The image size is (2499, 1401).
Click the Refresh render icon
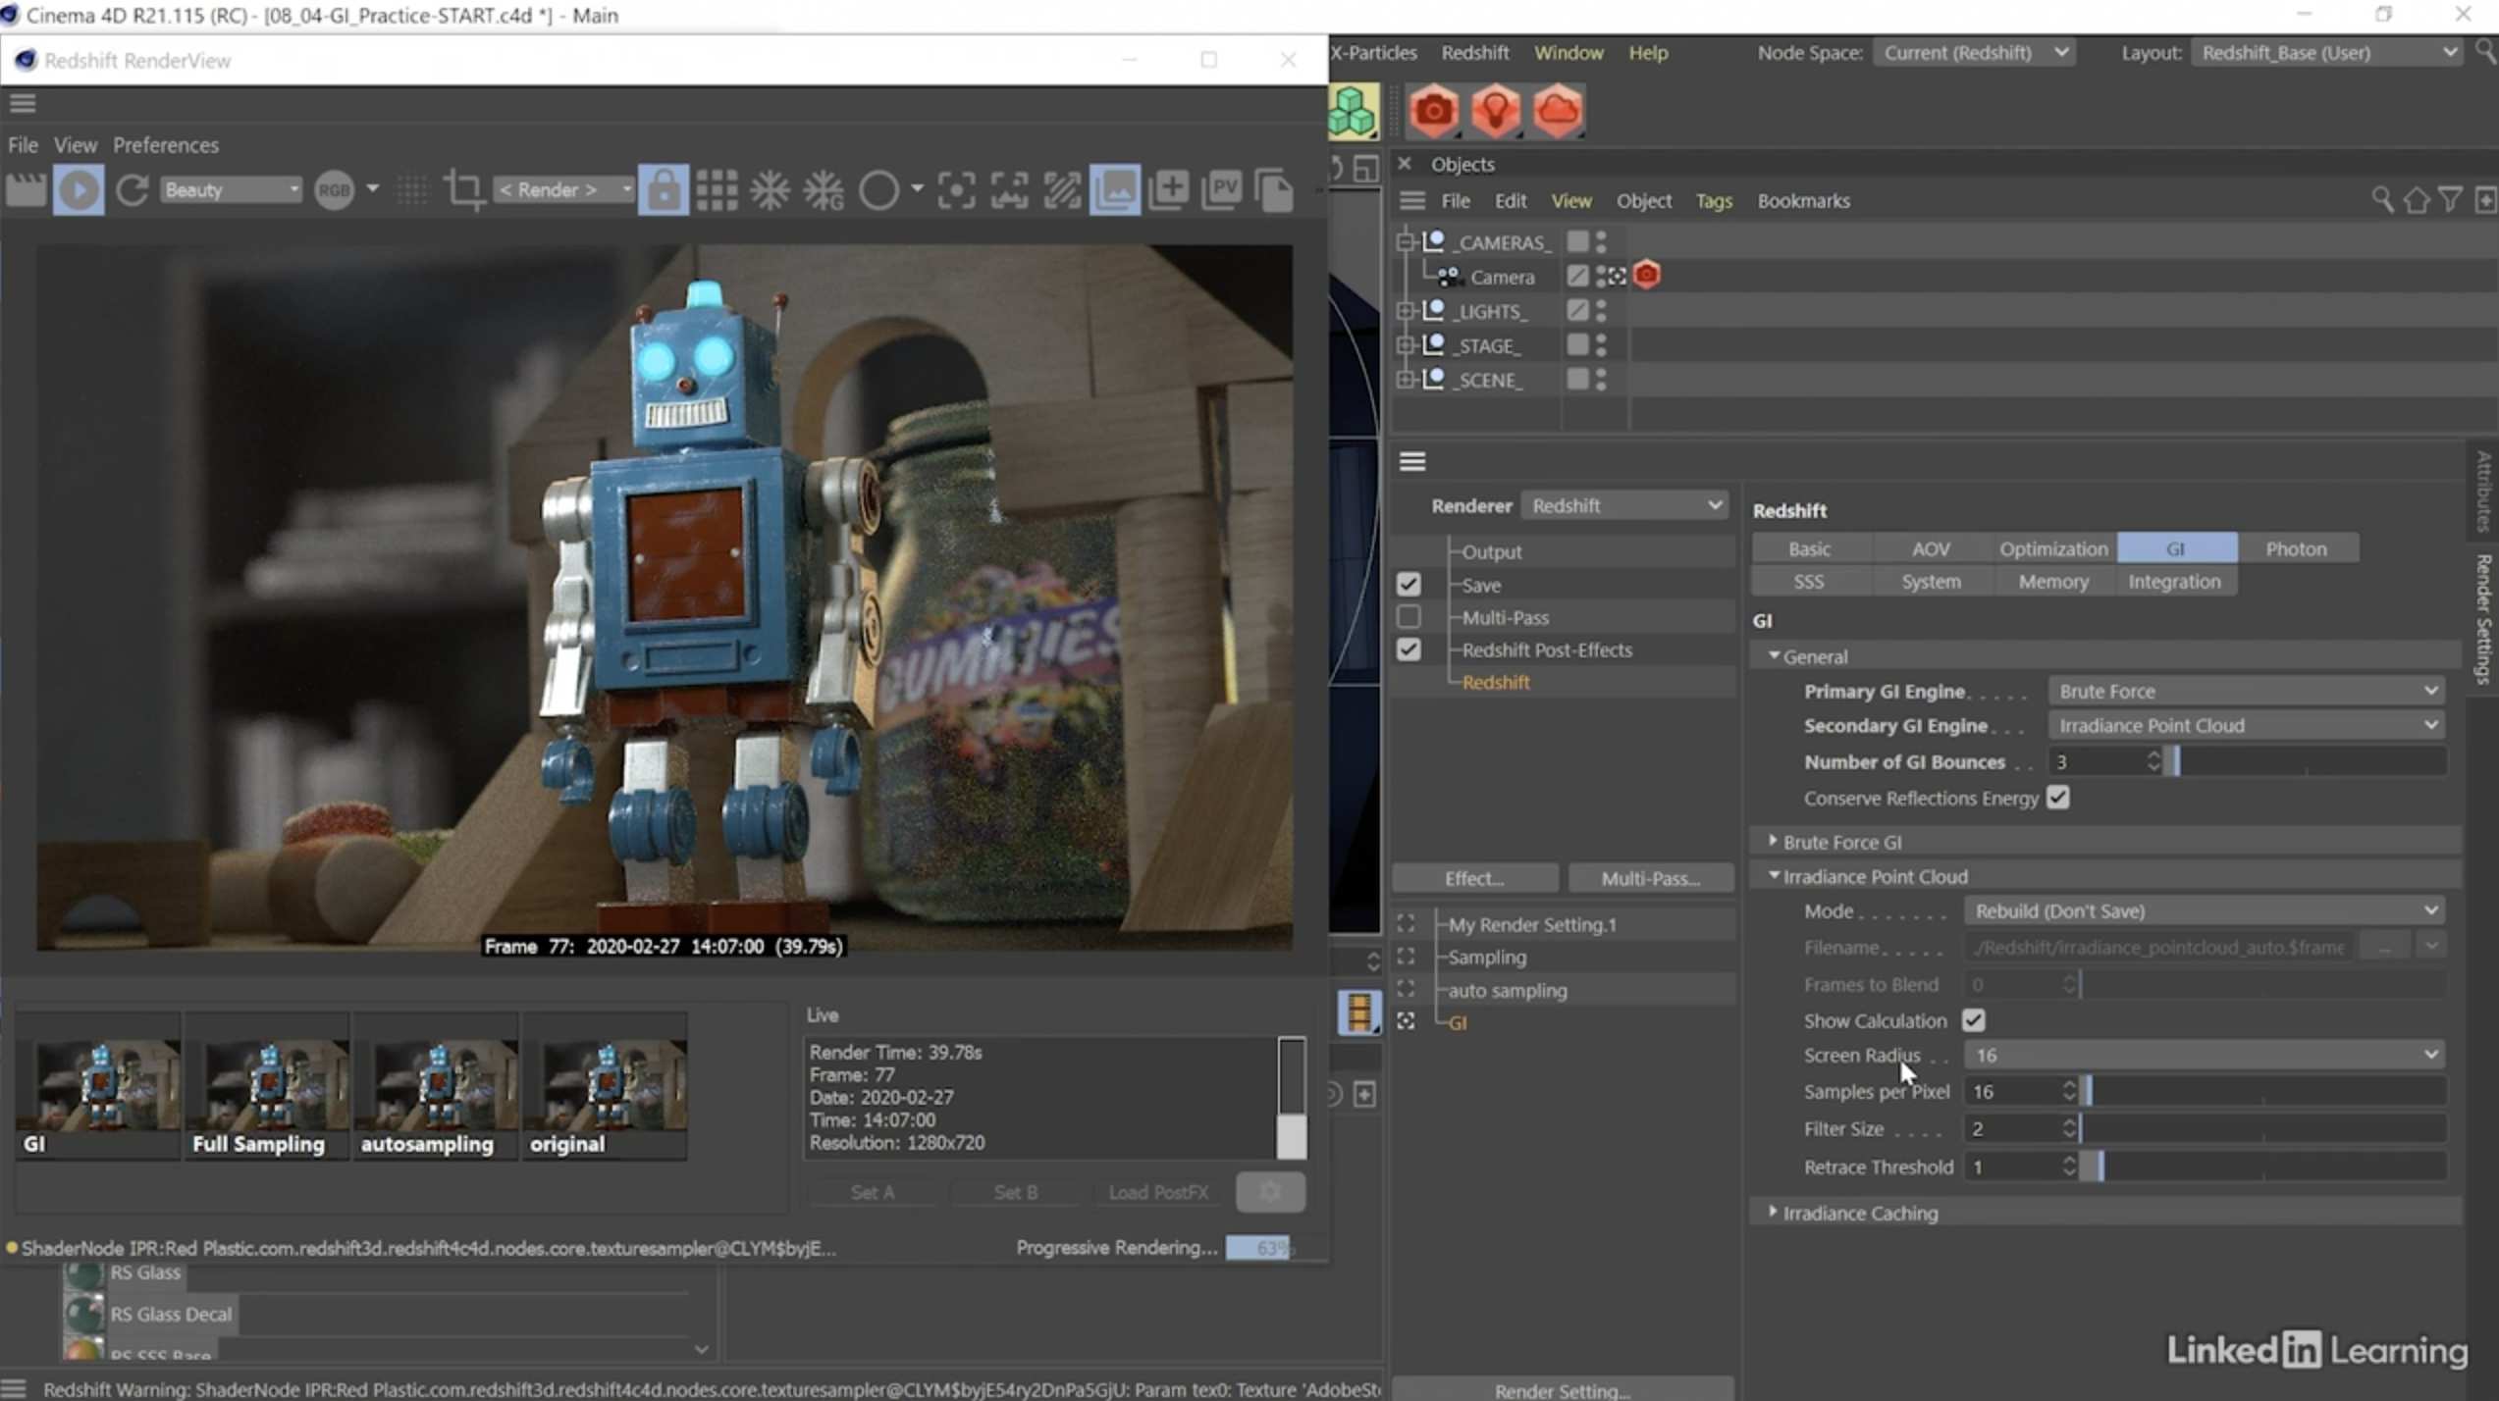132,189
